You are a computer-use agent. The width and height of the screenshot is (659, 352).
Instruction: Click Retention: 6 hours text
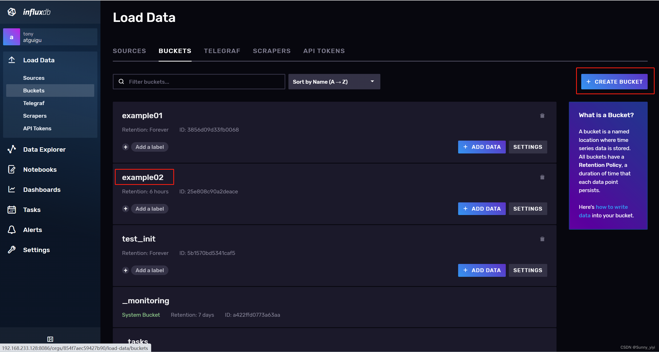click(145, 192)
